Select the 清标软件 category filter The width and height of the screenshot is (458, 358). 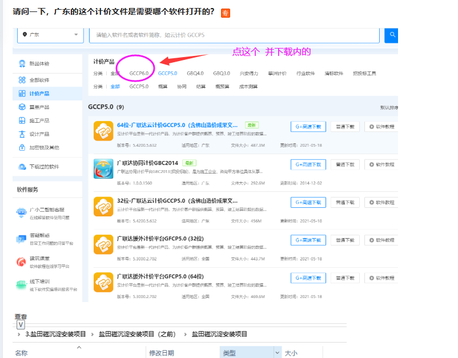point(334,73)
